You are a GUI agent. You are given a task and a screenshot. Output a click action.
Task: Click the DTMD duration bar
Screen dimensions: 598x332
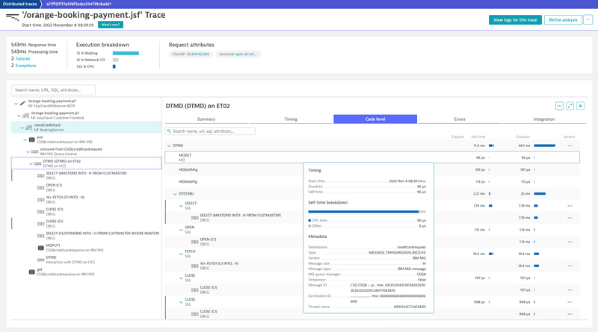tap(544, 145)
